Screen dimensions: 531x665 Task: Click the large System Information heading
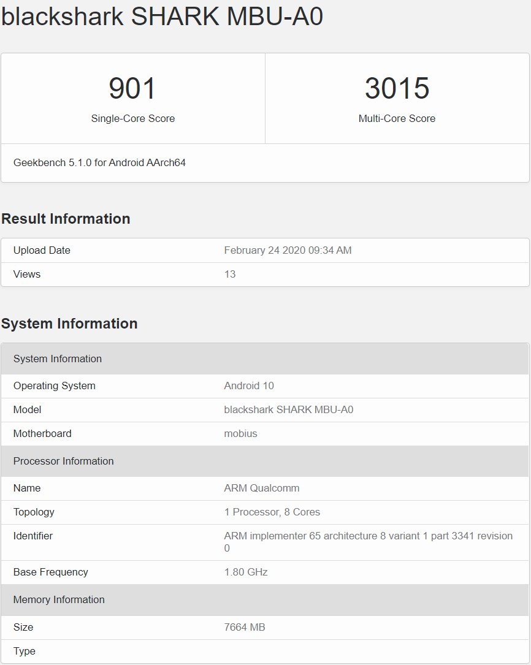pos(69,324)
